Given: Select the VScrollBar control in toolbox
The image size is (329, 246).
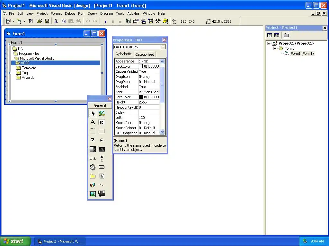Looking at the screenshot, I should 102,158.
